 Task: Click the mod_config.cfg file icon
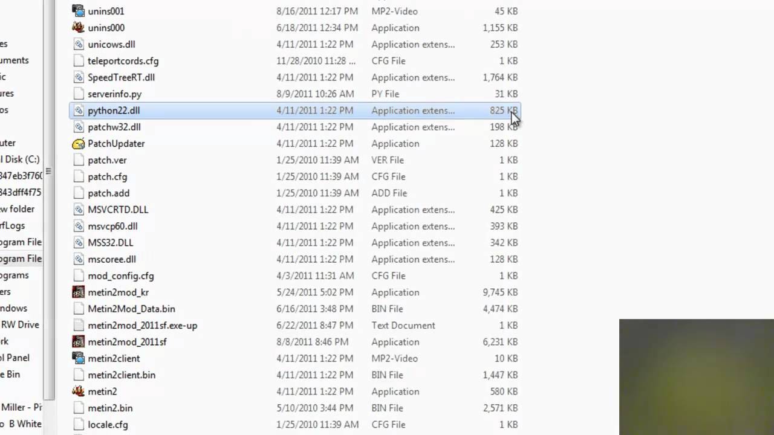coord(78,275)
